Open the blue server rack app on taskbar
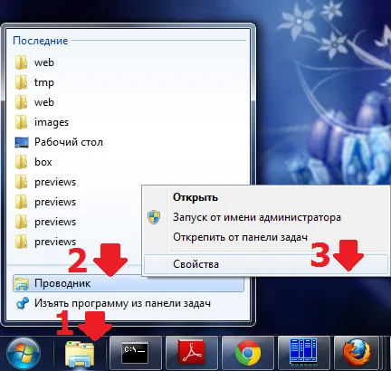Image resolution: width=391 pixels, height=371 pixels. coord(303,353)
